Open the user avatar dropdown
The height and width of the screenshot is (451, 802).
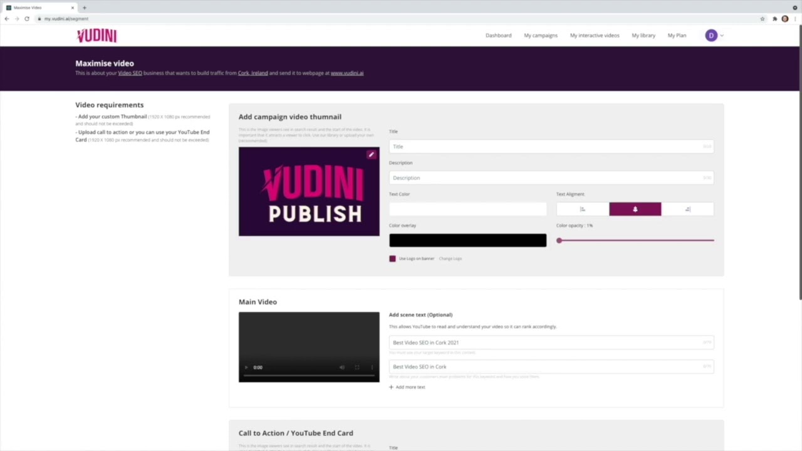tap(714, 36)
